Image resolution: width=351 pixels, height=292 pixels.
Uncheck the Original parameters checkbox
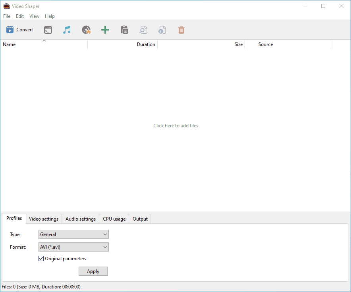41,259
